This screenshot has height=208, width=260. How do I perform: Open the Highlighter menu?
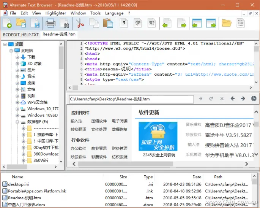click(56, 13)
